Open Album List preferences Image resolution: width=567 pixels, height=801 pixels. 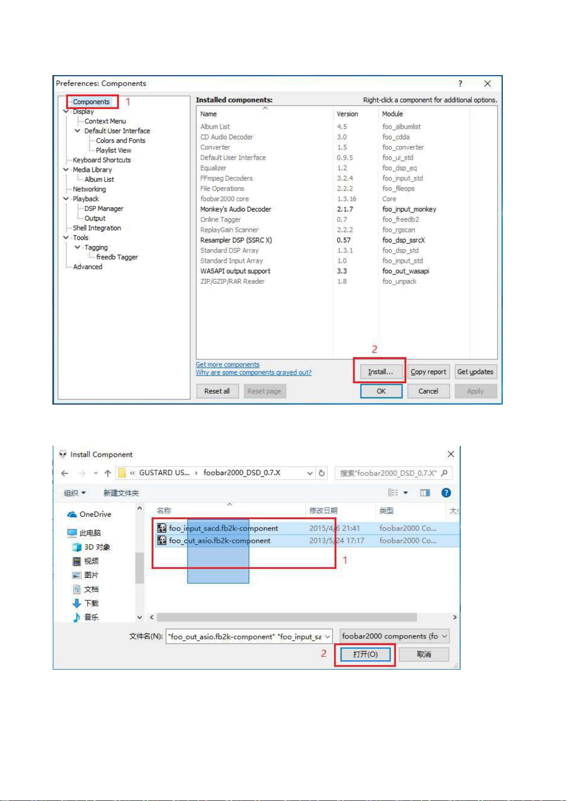point(99,179)
